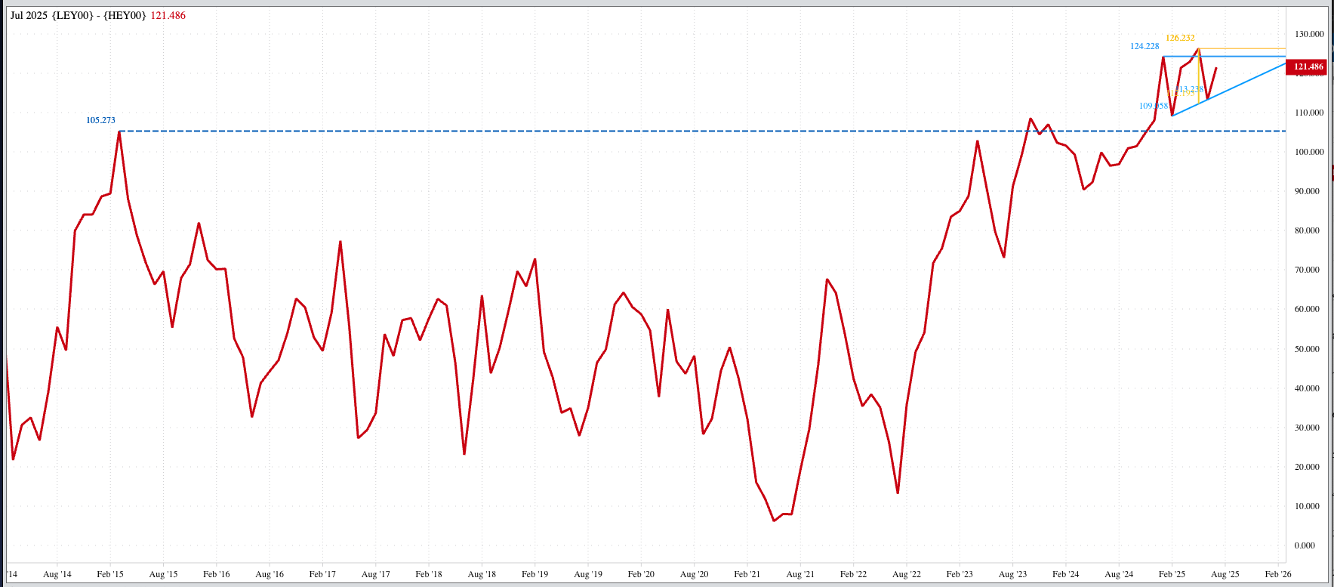The height and width of the screenshot is (587, 1334).
Task: Click the 50.000 price axis label
Action: tap(1307, 349)
